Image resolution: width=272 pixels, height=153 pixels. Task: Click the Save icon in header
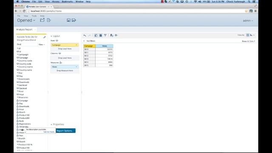click(x=68, y=20)
